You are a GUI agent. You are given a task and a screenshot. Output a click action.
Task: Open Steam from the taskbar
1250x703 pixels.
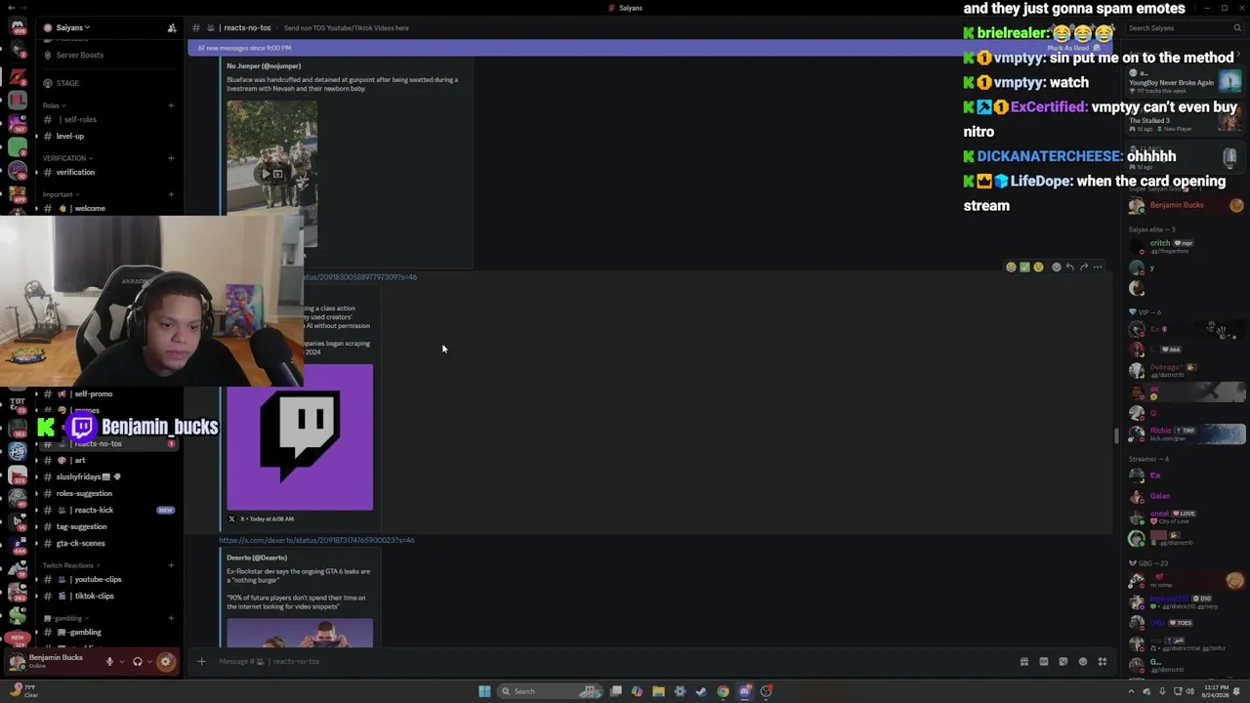(701, 691)
